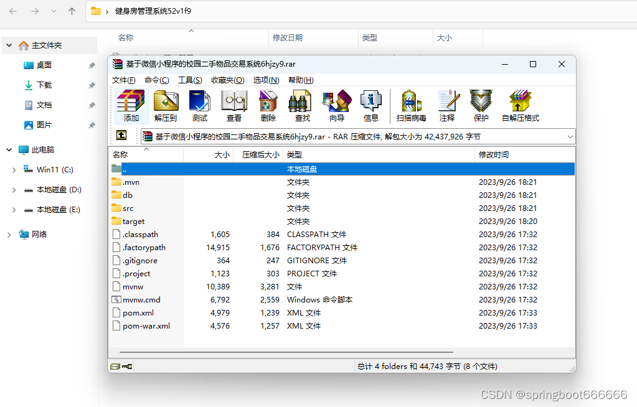Select the 'target' folder row
637x407 pixels.
(x=342, y=221)
